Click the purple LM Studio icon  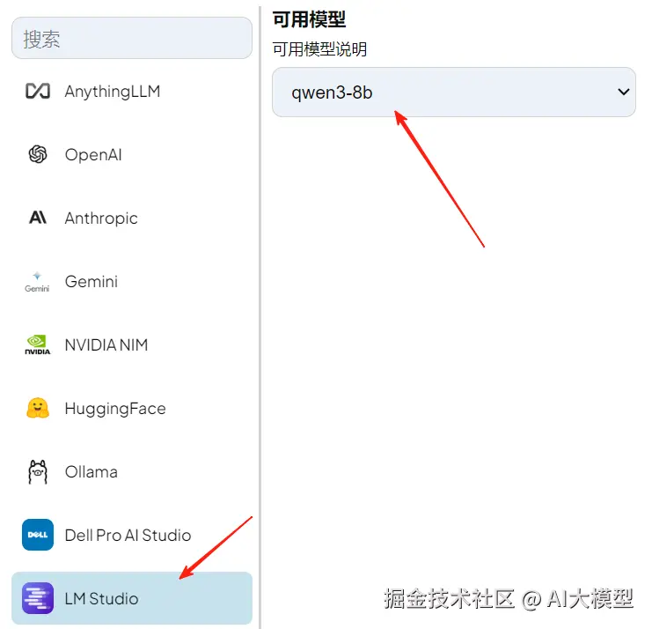[x=38, y=598]
